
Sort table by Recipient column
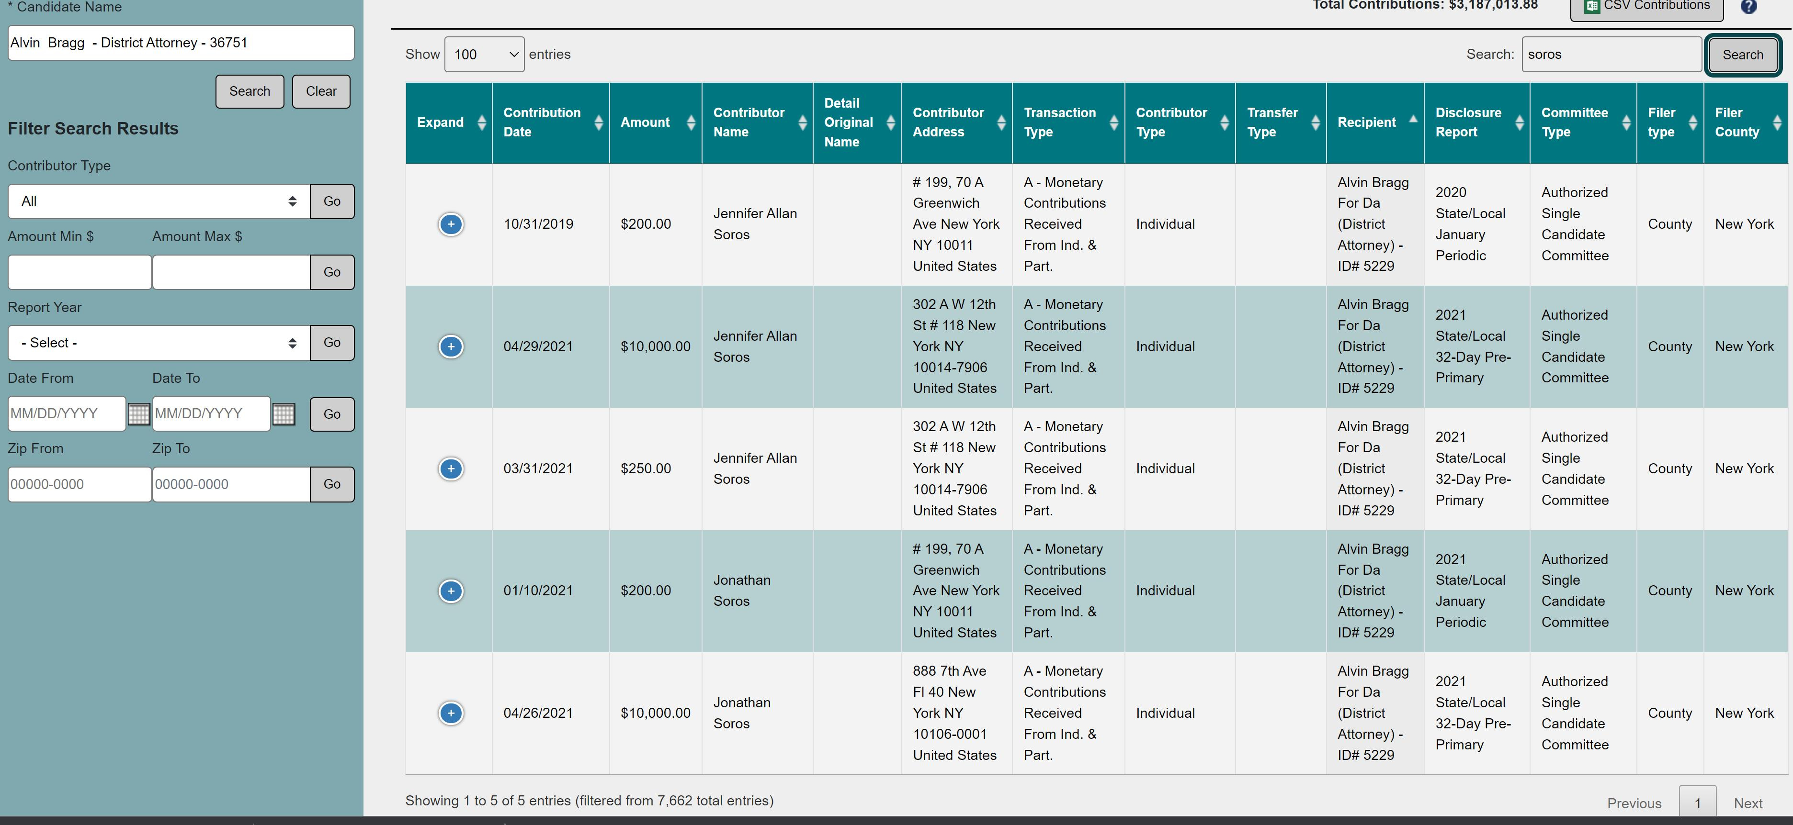click(1374, 123)
